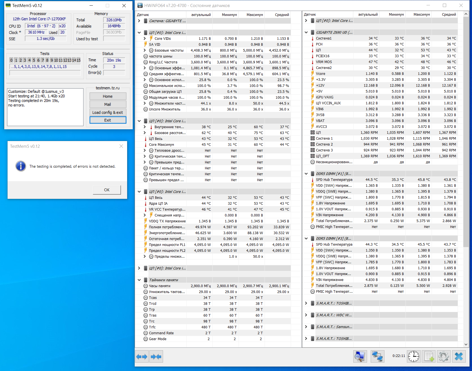
Task: Click the clock icon beside Gear Mode
Action: (146, 339)
